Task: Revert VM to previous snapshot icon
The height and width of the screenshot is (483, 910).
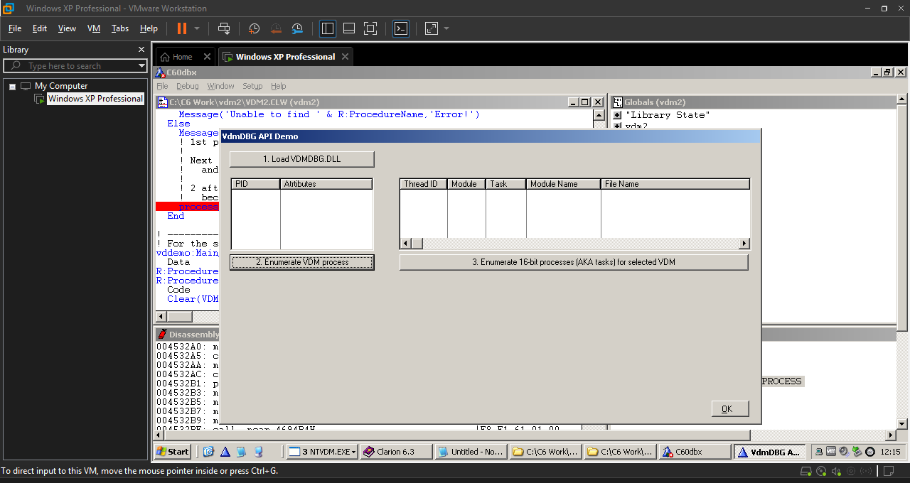Action: (276, 28)
